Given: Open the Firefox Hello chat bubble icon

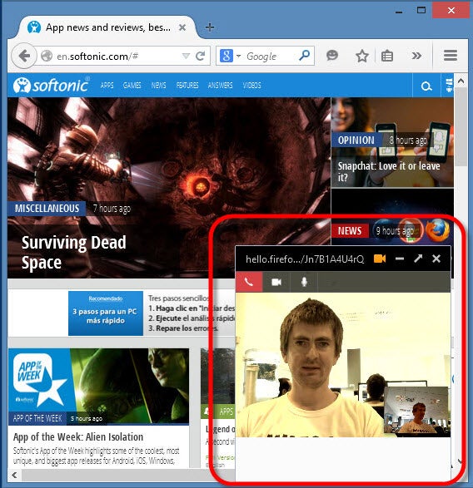Looking at the screenshot, I should pyautogui.click(x=332, y=56).
